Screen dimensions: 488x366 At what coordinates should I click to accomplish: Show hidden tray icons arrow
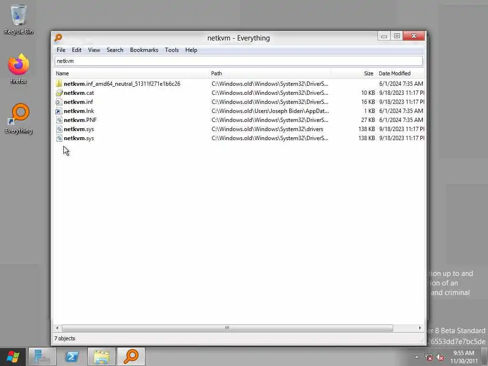point(417,357)
